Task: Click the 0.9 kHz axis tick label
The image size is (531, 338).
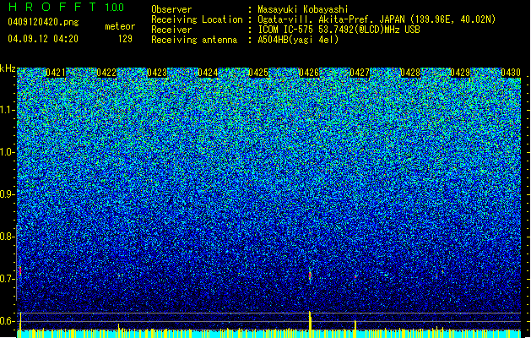Action: point(7,194)
